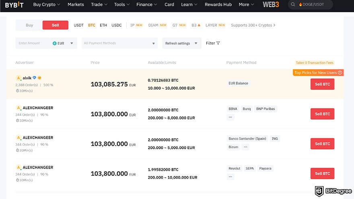354x199 pixels.
Task: Click the Bybit logo
Action: (14, 4)
